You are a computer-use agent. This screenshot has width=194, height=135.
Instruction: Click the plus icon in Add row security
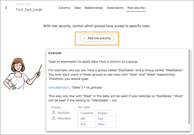pos(85,38)
